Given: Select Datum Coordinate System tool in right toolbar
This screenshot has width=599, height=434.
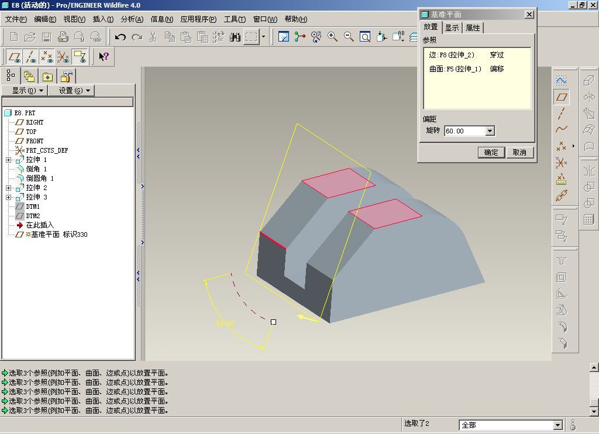Looking at the screenshot, I should click(561, 163).
